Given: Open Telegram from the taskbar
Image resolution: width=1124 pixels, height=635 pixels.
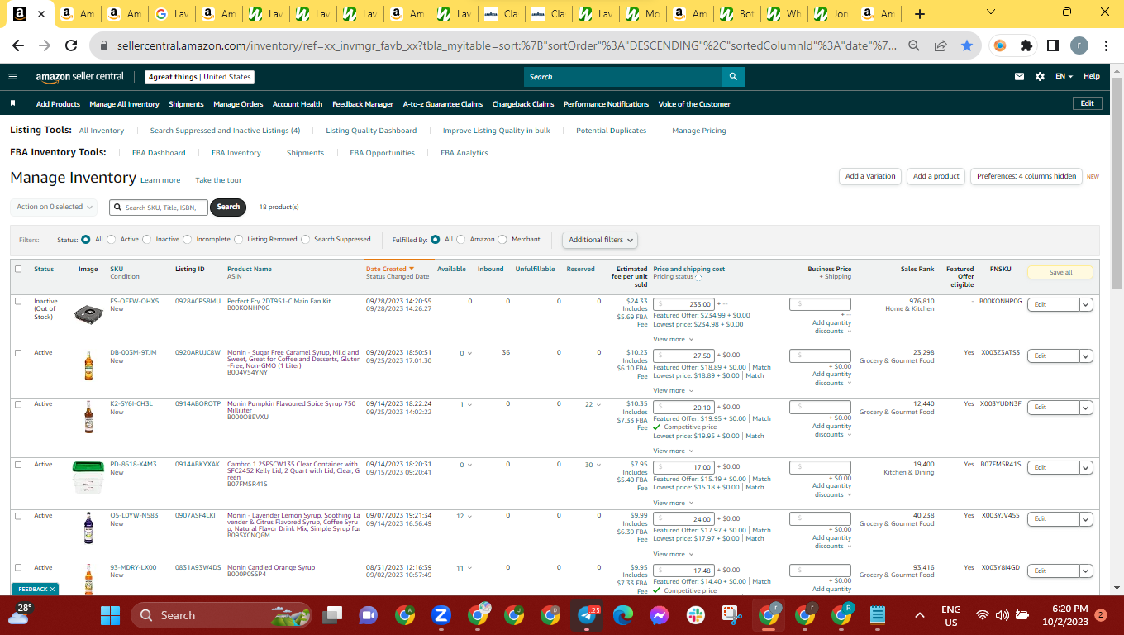Looking at the screenshot, I should coord(588,615).
